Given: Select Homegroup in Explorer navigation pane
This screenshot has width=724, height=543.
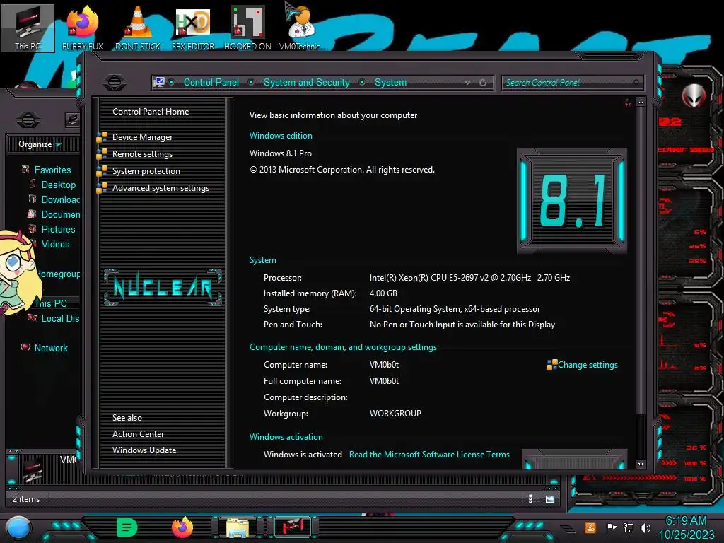Looking at the screenshot, I should pyautogui.click(x=59, y=274).
